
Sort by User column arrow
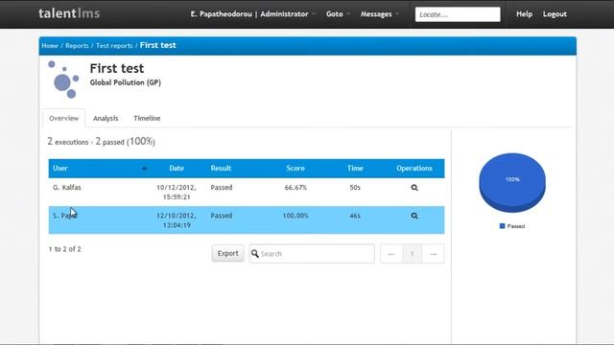click(144, 169)
